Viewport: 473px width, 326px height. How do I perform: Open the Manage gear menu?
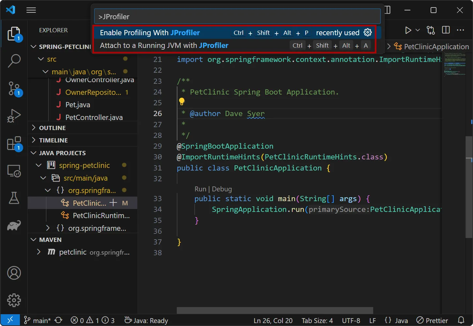click(14, 300)
